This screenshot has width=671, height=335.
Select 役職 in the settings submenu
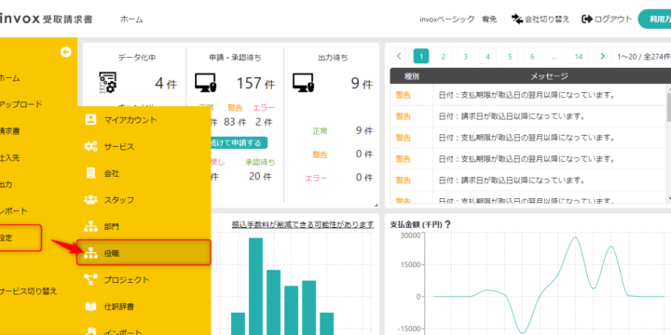(x=144, y=253)
